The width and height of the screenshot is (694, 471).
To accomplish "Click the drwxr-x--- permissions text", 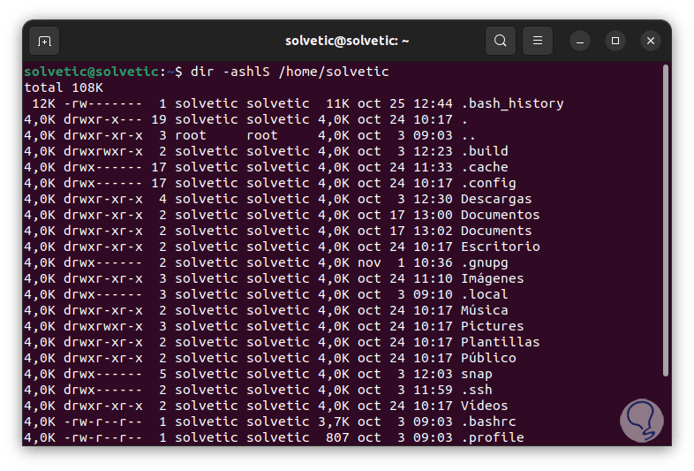I will pyautogui.click(x=103, y=119).
